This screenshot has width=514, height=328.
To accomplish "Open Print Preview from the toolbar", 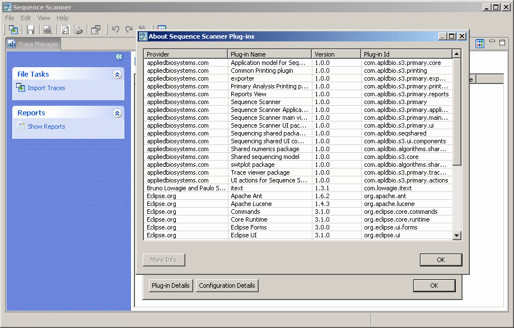I will [x=65, y=30].
